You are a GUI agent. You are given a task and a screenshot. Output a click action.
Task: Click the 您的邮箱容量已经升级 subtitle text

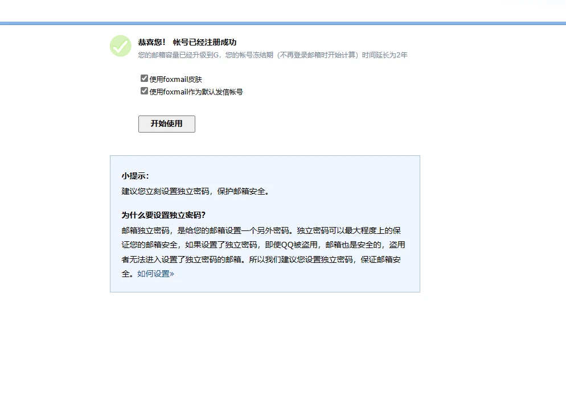[x=273, y=55]
